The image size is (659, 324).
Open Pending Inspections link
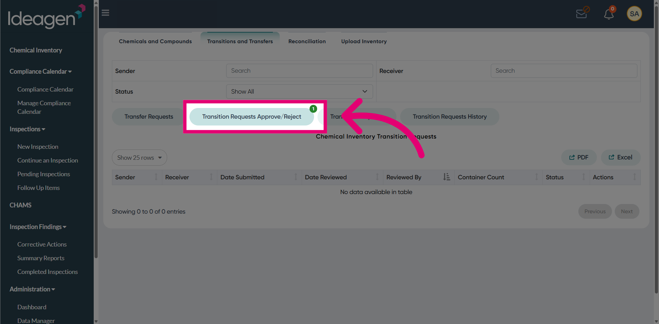44,174
